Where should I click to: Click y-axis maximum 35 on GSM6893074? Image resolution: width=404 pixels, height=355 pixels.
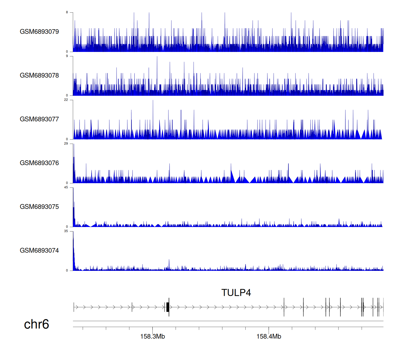pos(66,231)
